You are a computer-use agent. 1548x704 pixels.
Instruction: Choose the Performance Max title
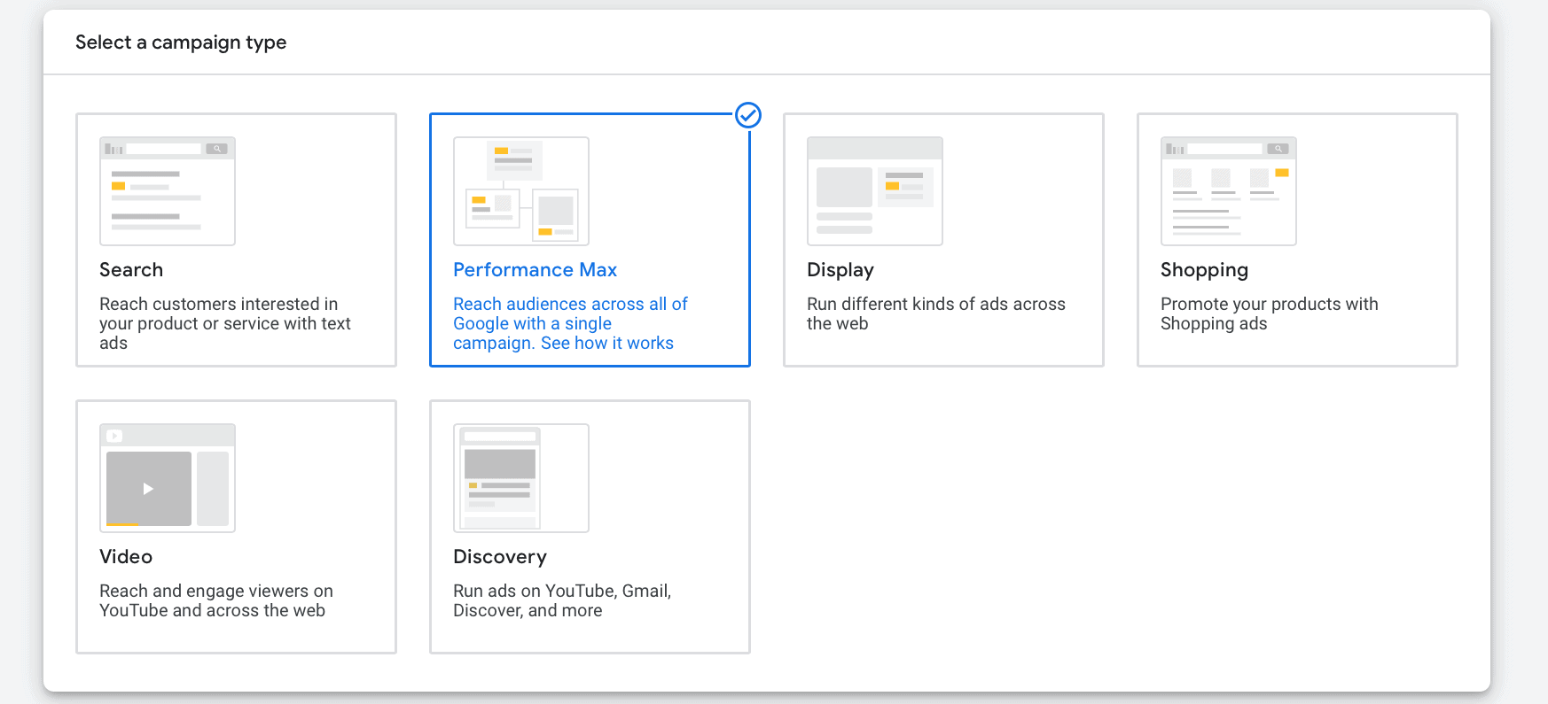coord(535,270)
